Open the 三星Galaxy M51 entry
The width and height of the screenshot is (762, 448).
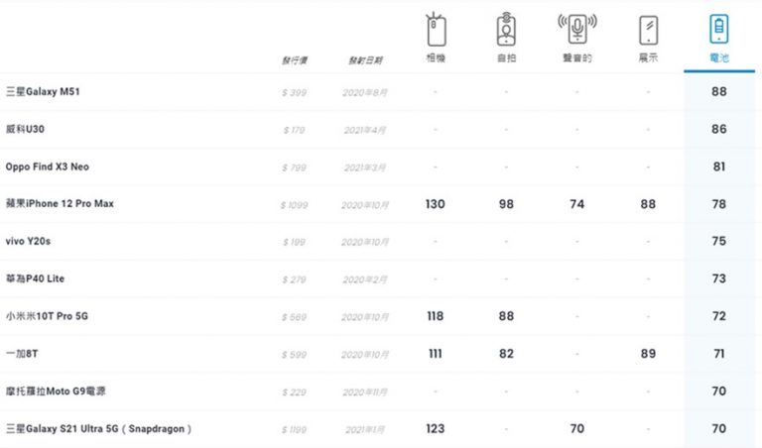click(x=43, y=92)
